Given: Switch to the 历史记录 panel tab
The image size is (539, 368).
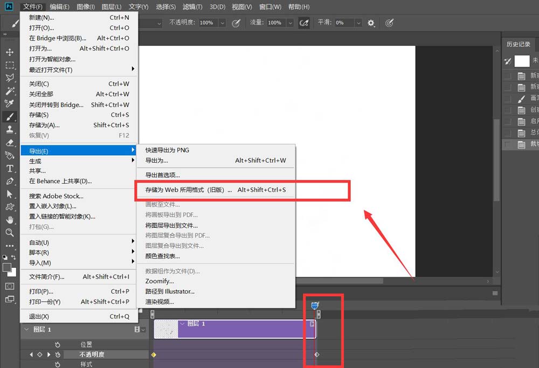Looking at the screenshot, I should tap(519, 44).
